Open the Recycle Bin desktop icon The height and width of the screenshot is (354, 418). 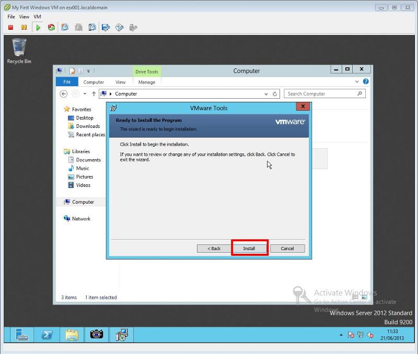19,51
